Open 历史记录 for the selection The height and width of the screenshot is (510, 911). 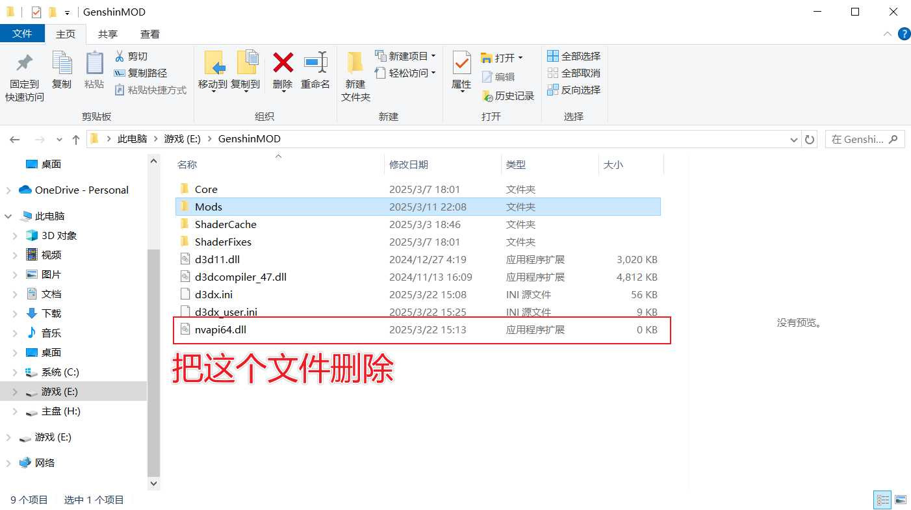click(509, 95)
